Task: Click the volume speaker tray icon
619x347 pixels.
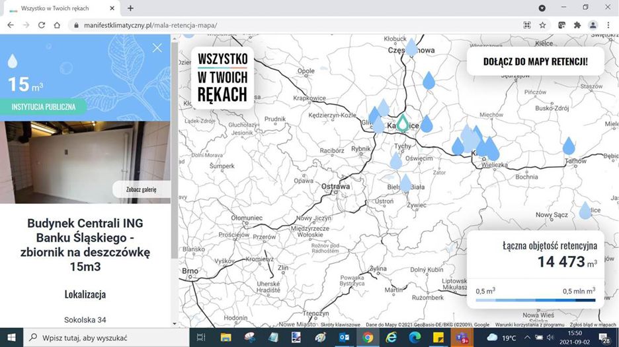Action: coord(550,338)
